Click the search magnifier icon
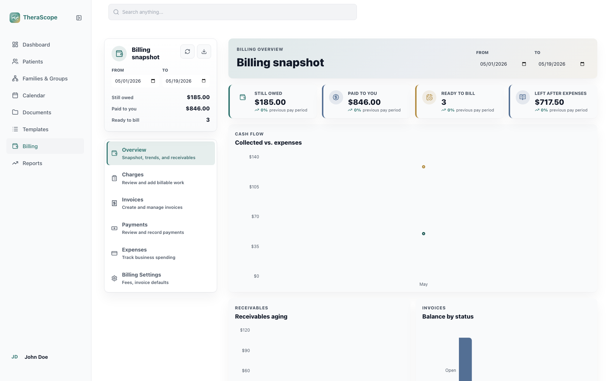610x381 pixels. tap(116, 12)
